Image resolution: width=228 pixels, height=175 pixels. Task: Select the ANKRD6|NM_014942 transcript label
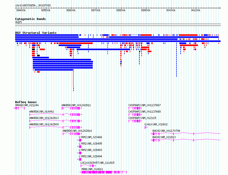[42, 112]
